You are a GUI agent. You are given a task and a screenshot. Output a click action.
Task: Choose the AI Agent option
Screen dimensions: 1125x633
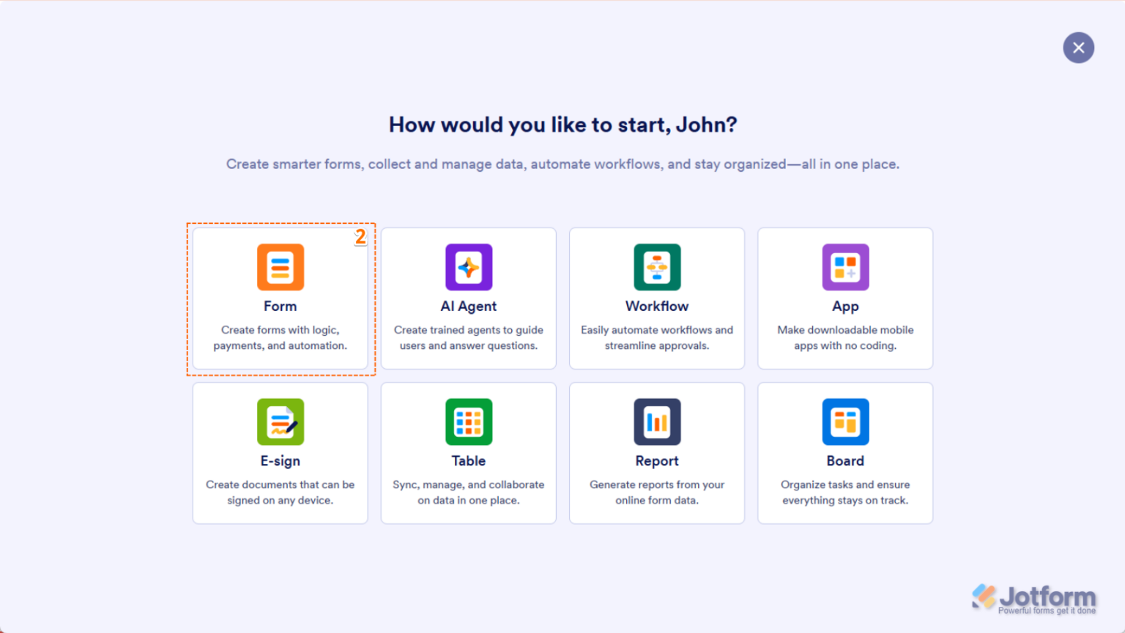(x=468, y=299)
